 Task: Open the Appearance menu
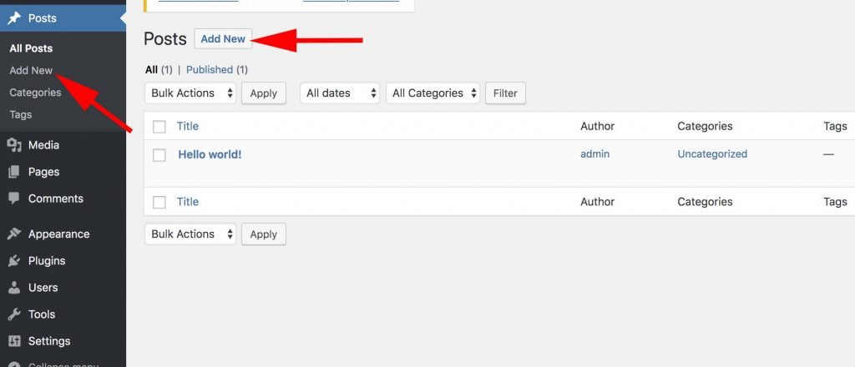59,234
